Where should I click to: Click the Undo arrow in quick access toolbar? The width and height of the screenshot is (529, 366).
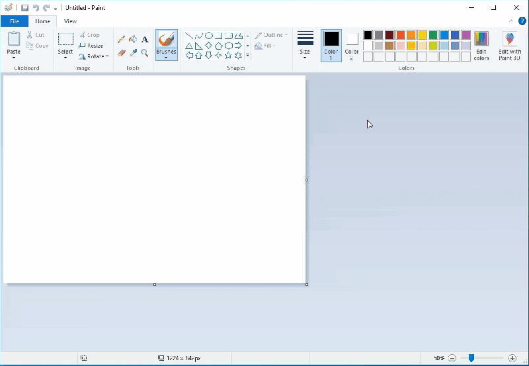(x=36, y=8)
